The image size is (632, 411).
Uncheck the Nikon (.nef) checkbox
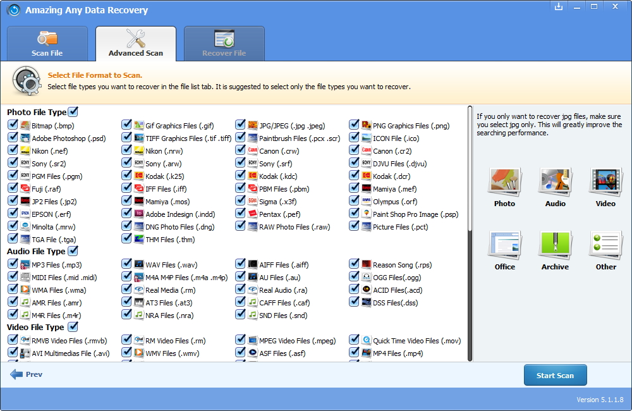tap(13, 150)
